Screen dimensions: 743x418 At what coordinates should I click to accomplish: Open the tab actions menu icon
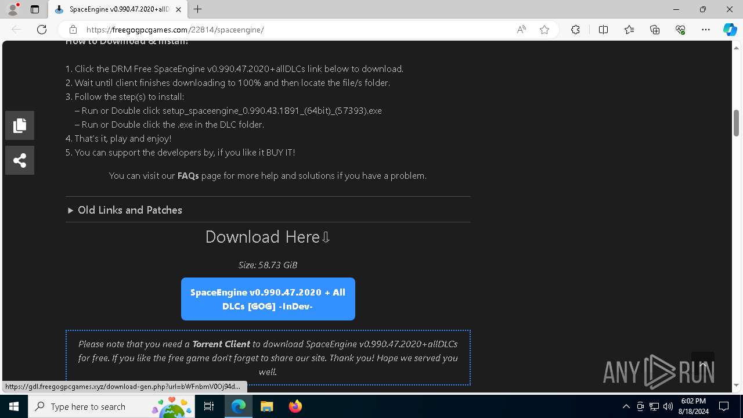click(x=35, y=9)
